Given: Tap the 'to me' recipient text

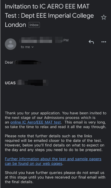Looking at the screenshot, I should click(x=25, y=47).
